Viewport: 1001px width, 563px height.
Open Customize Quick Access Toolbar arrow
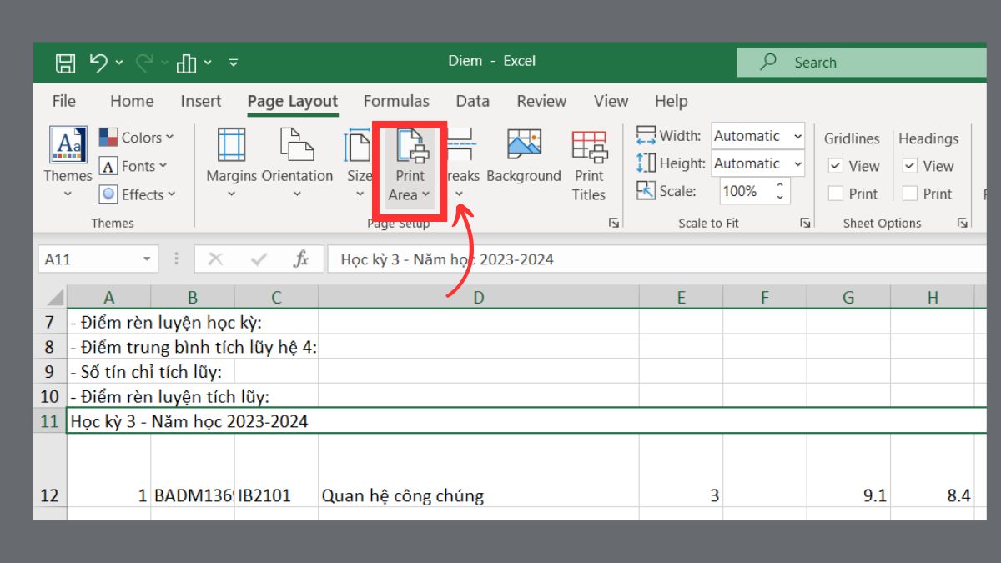coord(234,63)
